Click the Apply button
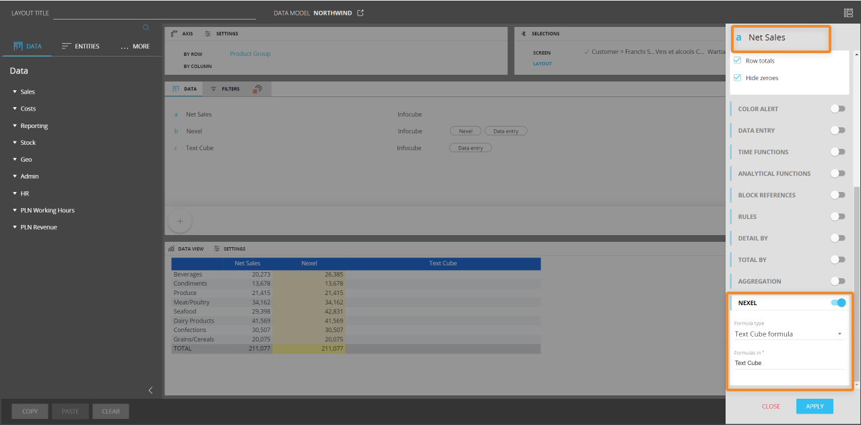Screen dimensions: 861x425 [814, 406]
